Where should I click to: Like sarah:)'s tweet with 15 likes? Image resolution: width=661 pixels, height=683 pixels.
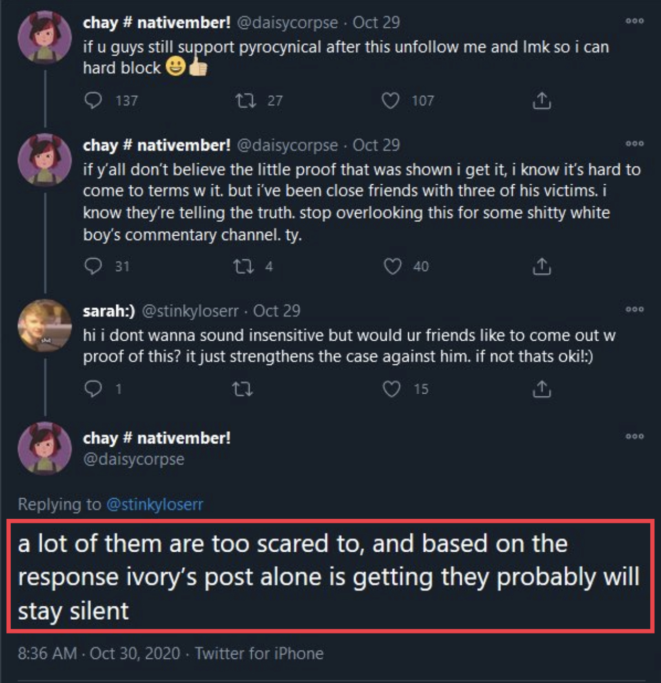click(392, 389)
